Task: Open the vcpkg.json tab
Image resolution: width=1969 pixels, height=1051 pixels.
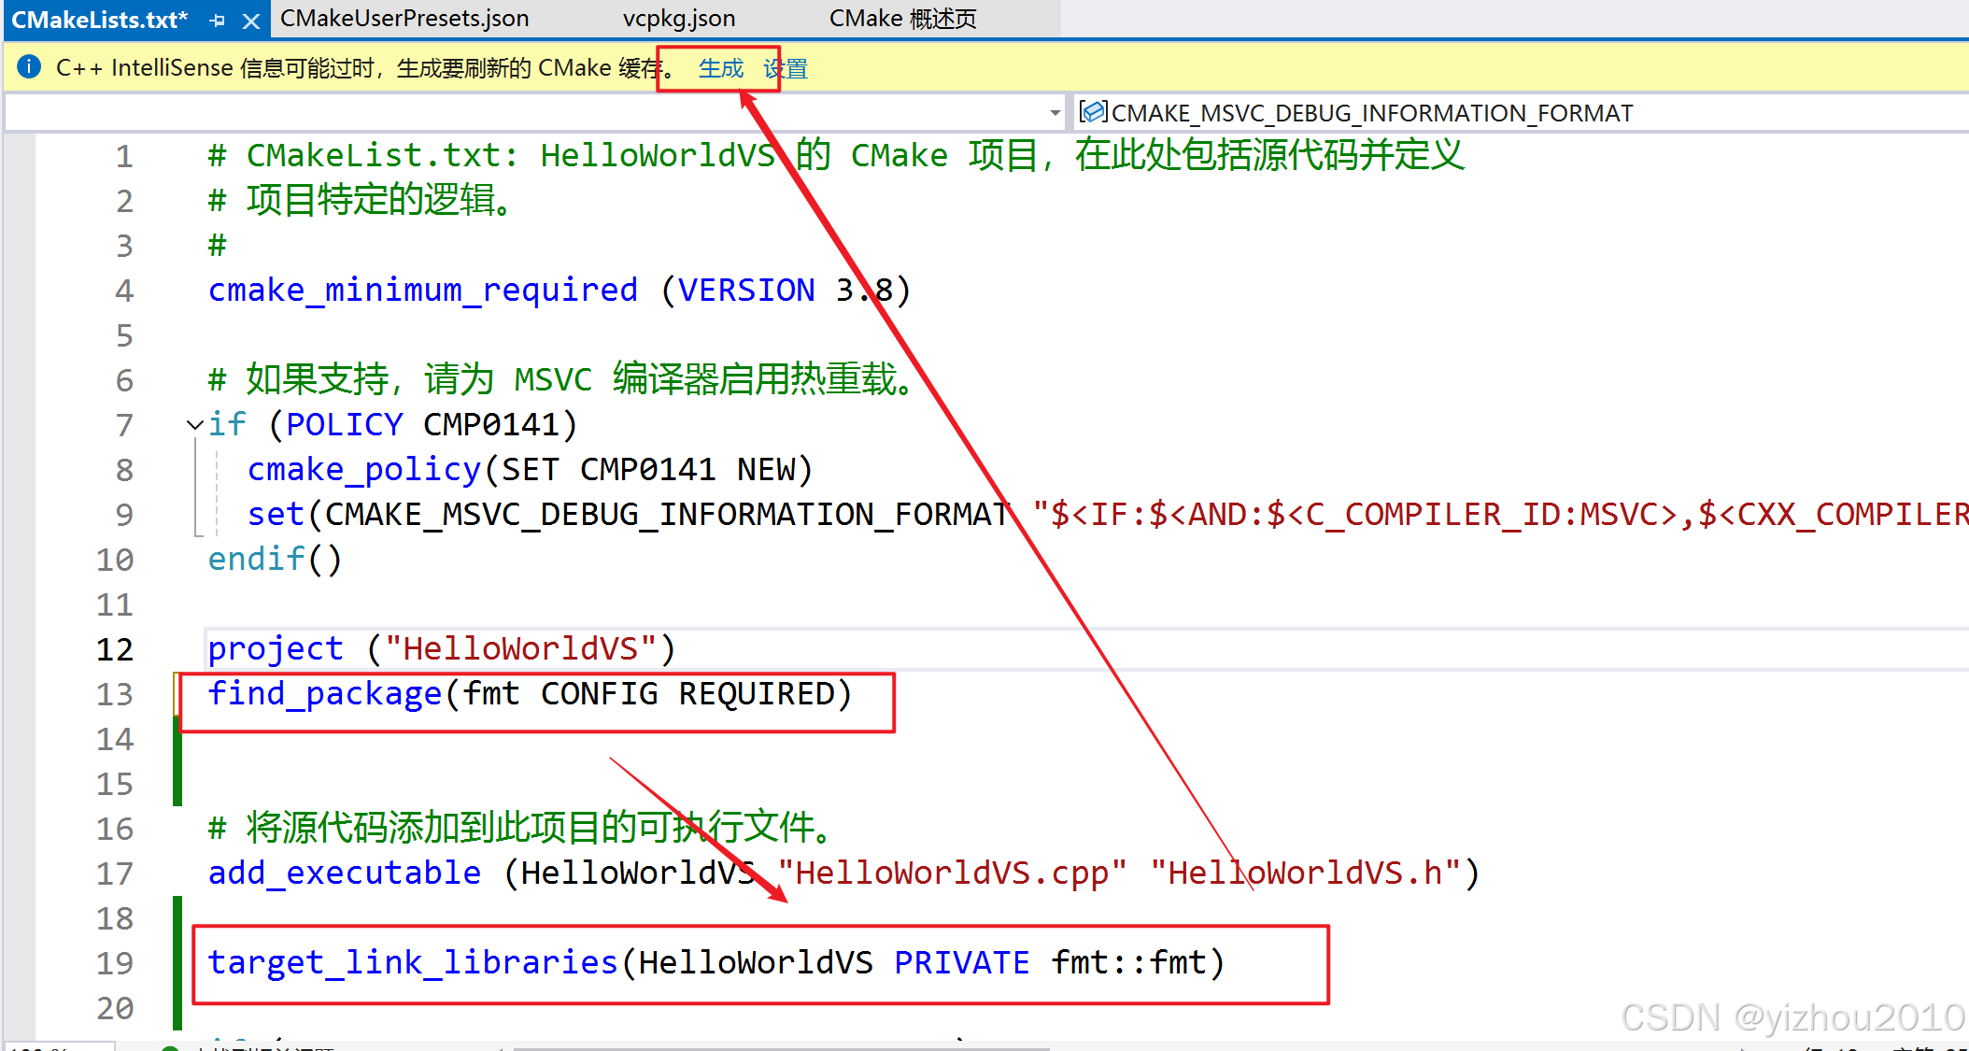Action: pyautogui.click(x=679, y=19)
